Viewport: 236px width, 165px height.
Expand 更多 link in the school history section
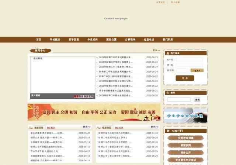coord(154,127)
